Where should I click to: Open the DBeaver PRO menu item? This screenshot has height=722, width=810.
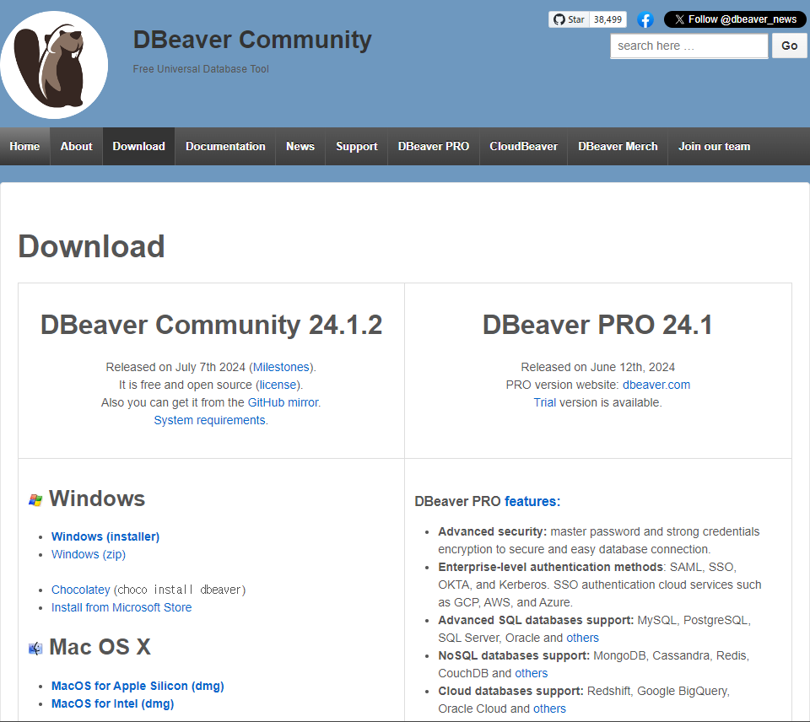(x=434, y=147)
